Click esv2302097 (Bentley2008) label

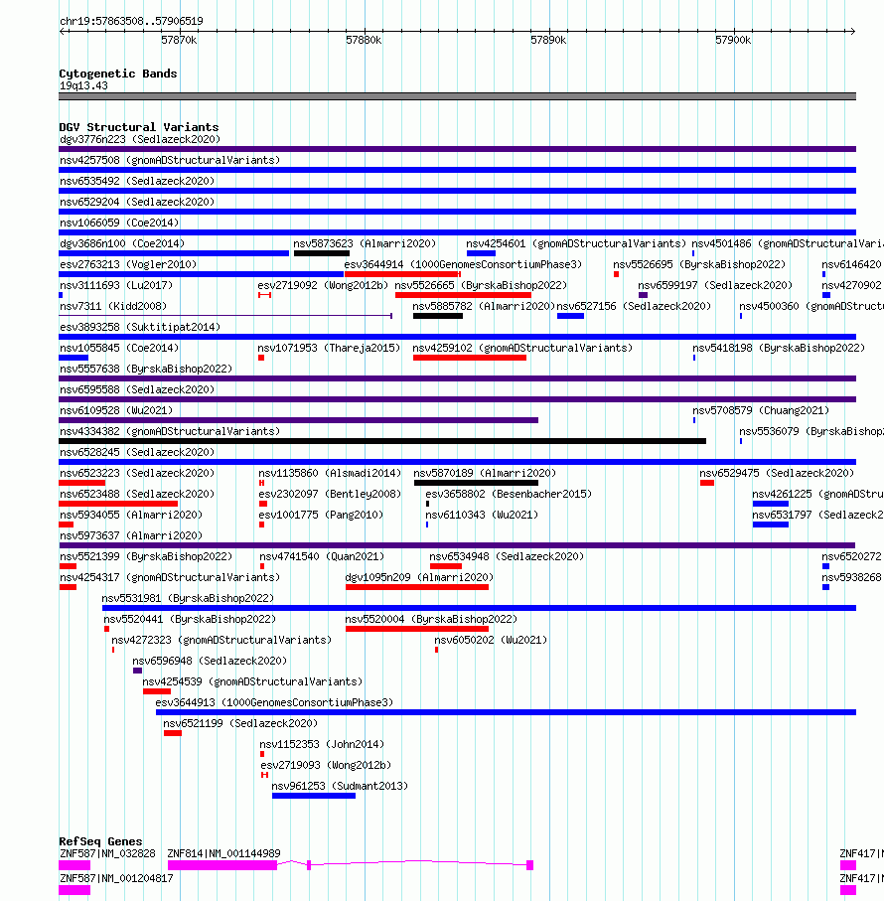(x=330, y=494)
